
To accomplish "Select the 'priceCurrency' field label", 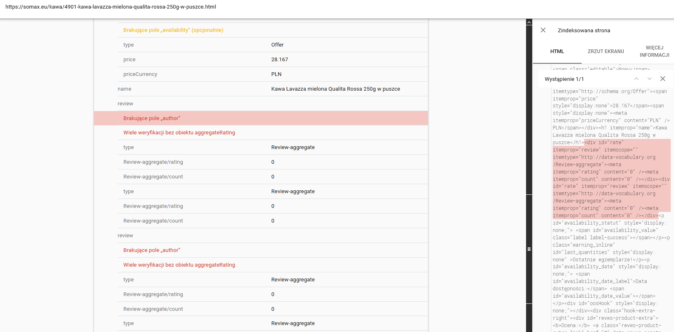I will pos(140,74).
